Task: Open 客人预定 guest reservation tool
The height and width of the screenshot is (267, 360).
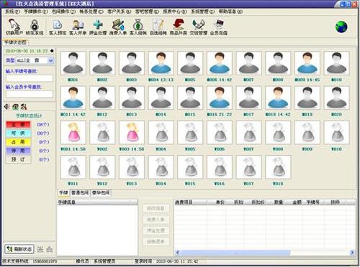Action: 58,27
